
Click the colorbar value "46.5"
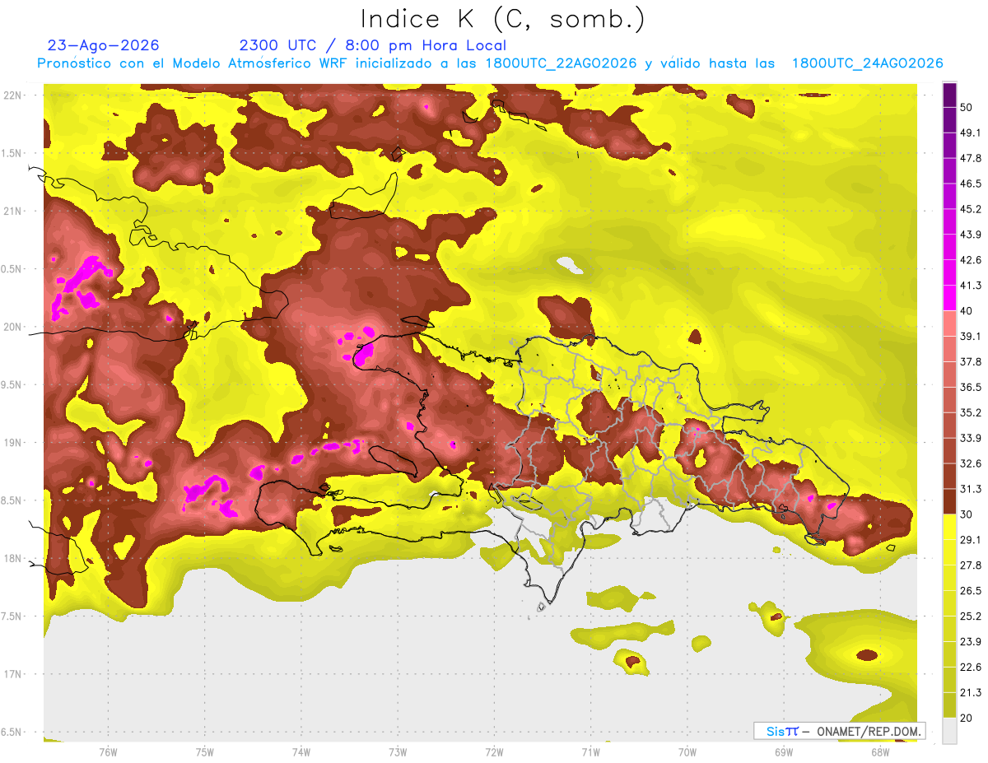[970, 184]
